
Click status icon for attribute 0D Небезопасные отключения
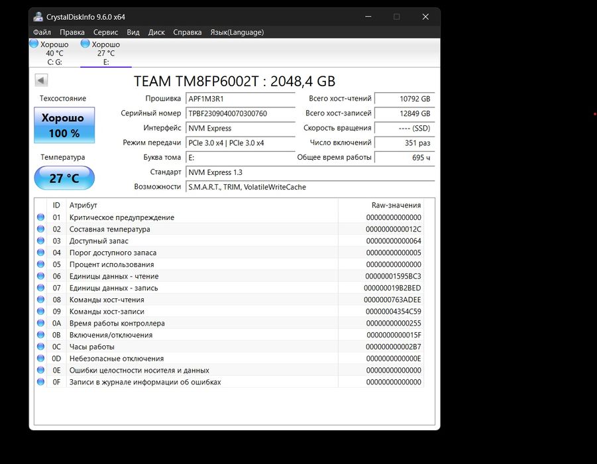40,359
